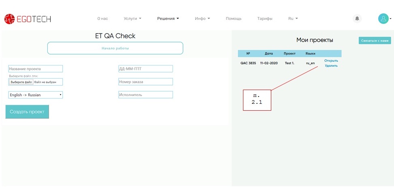This screenshot has height=187, width=394.
Task: Go to the Помощь page
Action: click(x=234, y=19)
